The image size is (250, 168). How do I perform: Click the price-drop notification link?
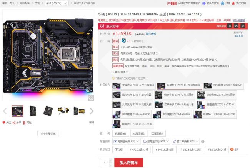[151, 34]
